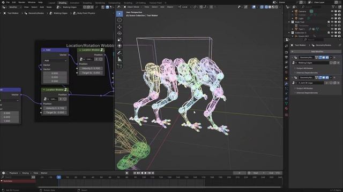Open the Node menu in node editor
This screenshot has width=343, height=192.
coord(49,7)
